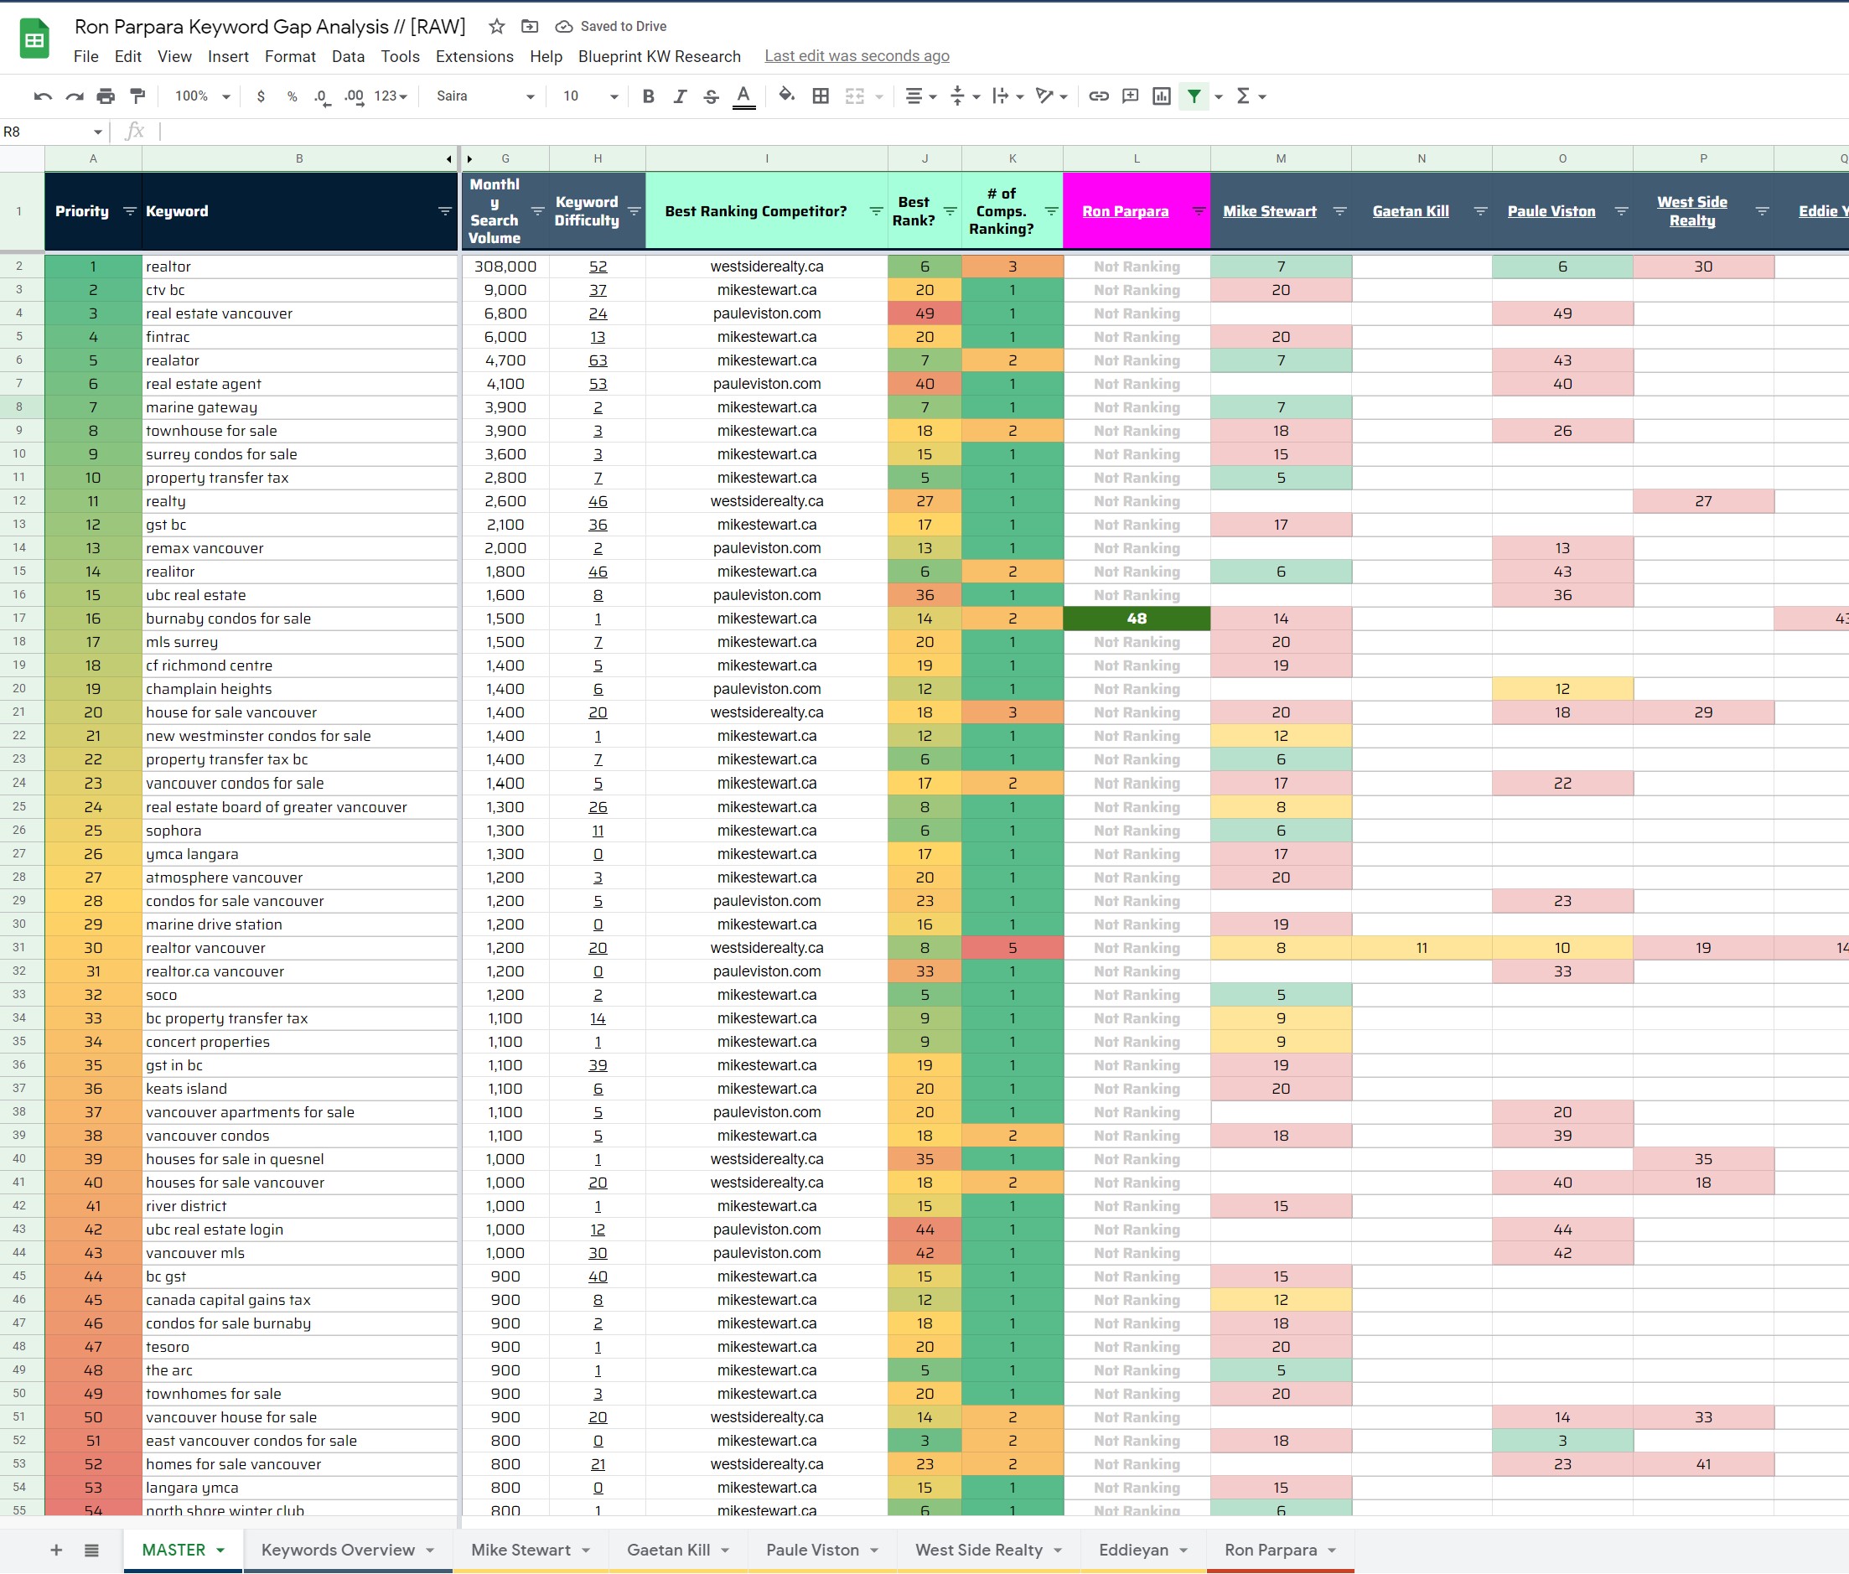Click the Gaetan Kill header link
Screen dimensions: 1849x1574
point(1410,211)
